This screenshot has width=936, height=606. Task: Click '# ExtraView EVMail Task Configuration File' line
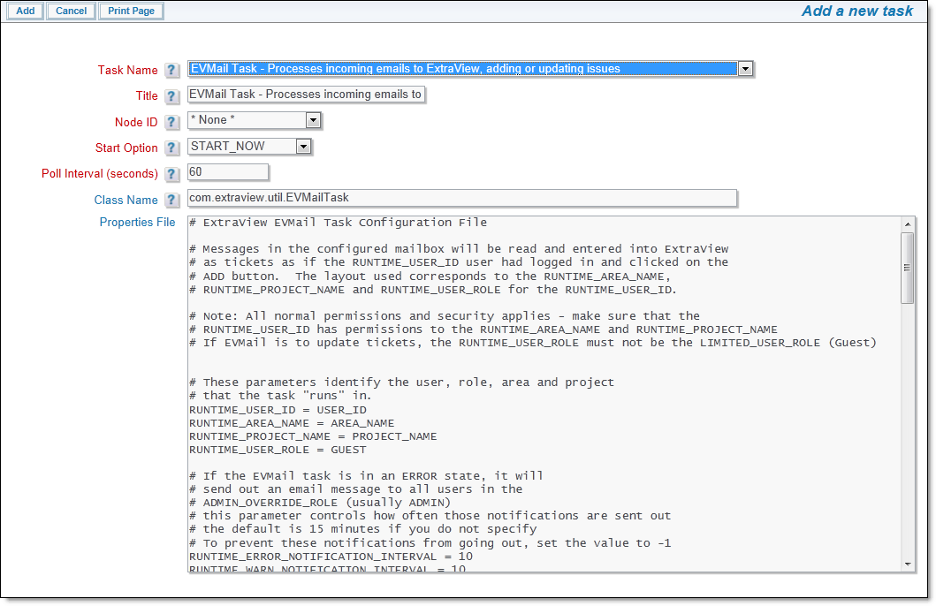point(339,223)
